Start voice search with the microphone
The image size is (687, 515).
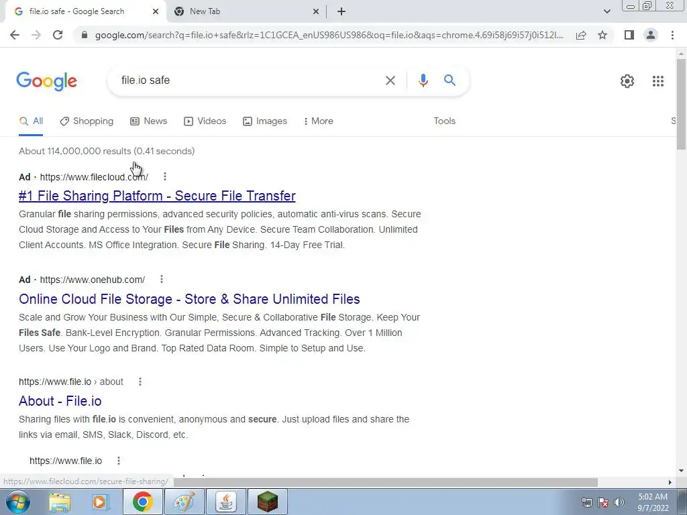pos(423,80)
